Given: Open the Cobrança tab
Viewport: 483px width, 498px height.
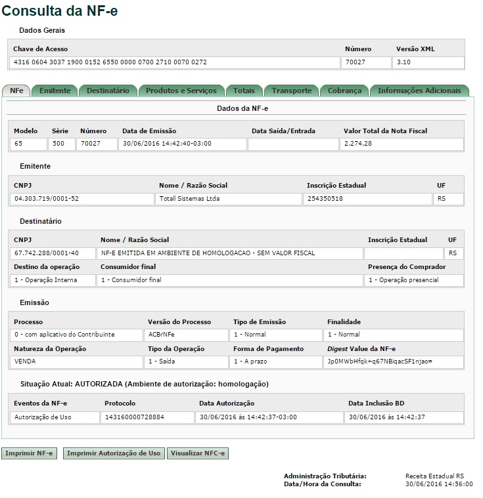Looking at the screenshot, I should pos(344,91).
